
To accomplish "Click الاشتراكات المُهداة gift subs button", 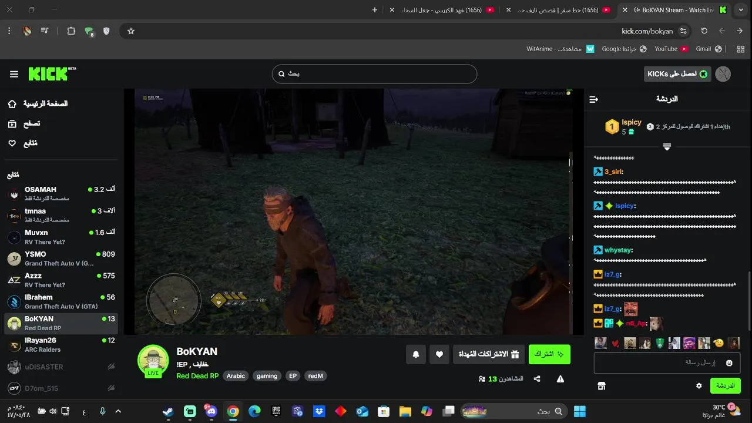I will [x=488, y=354].
